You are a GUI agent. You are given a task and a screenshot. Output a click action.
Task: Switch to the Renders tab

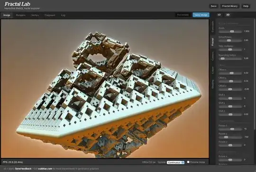(x=21, y=15)
